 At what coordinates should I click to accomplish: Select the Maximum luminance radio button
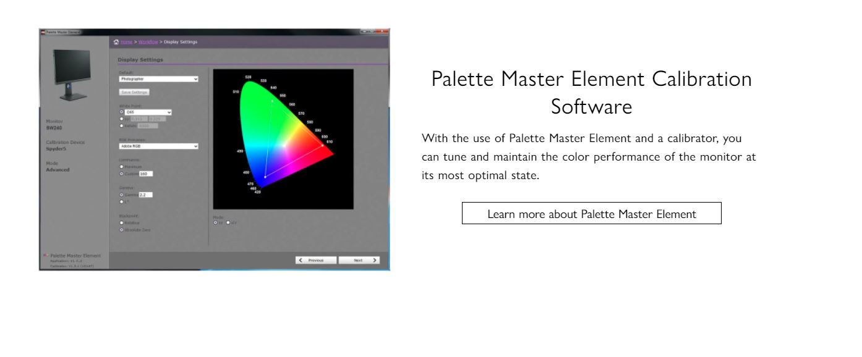pos(122,167)
